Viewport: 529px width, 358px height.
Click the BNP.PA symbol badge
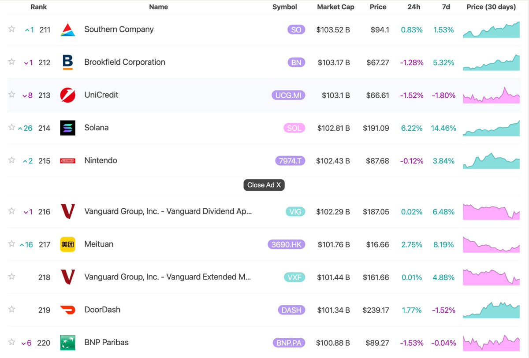(289, 343)
